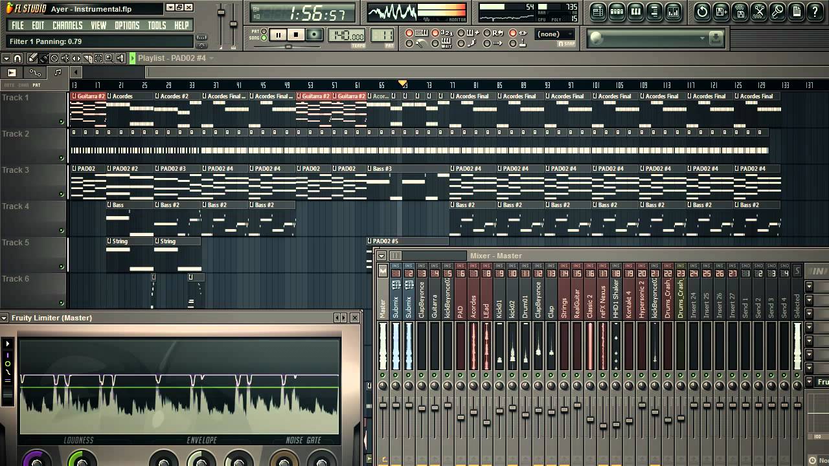Viewport: 829px width, 466px height.
Task: Click the Render as audio file icon
Action: (x=740, y=11)
